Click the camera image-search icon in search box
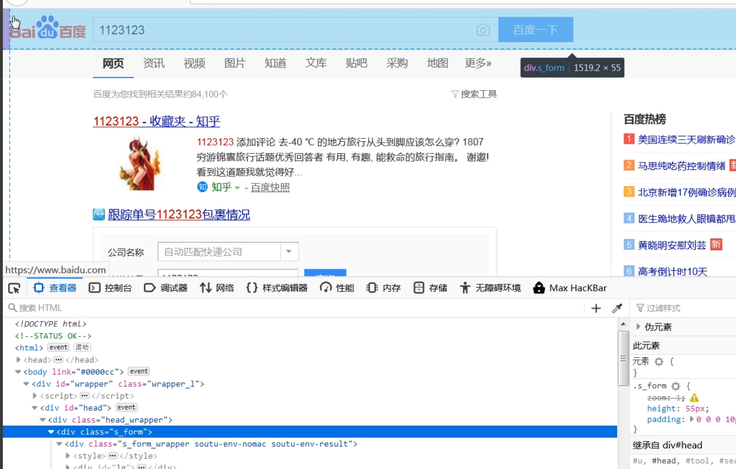Image resolution: width=736 pixels, height=469 pixels. pyautogui.click(x=483, y=30)
